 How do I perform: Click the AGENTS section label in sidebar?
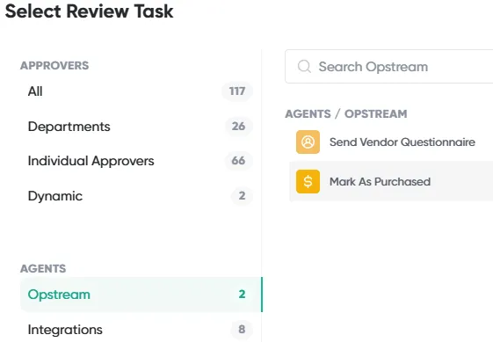tap(43, 269)
